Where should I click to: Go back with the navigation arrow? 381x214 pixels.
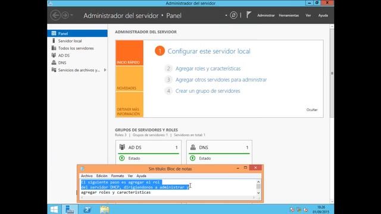pos(55,15)
